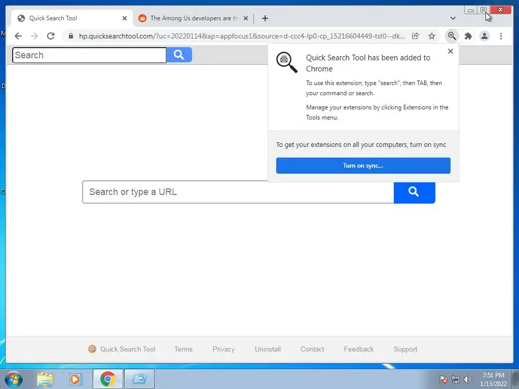Dismiss the extension added popup
519x389 pixels.
[451, 51]
